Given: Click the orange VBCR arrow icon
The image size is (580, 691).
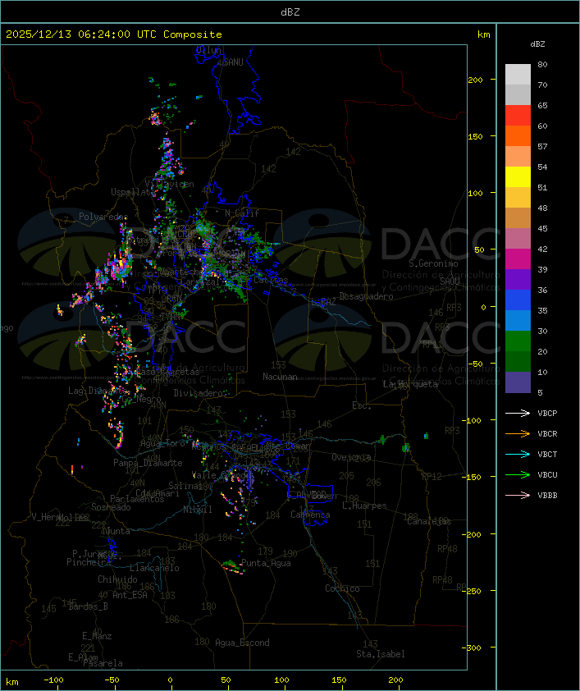Looking at the screenshot, I should [x=518, y=433].
